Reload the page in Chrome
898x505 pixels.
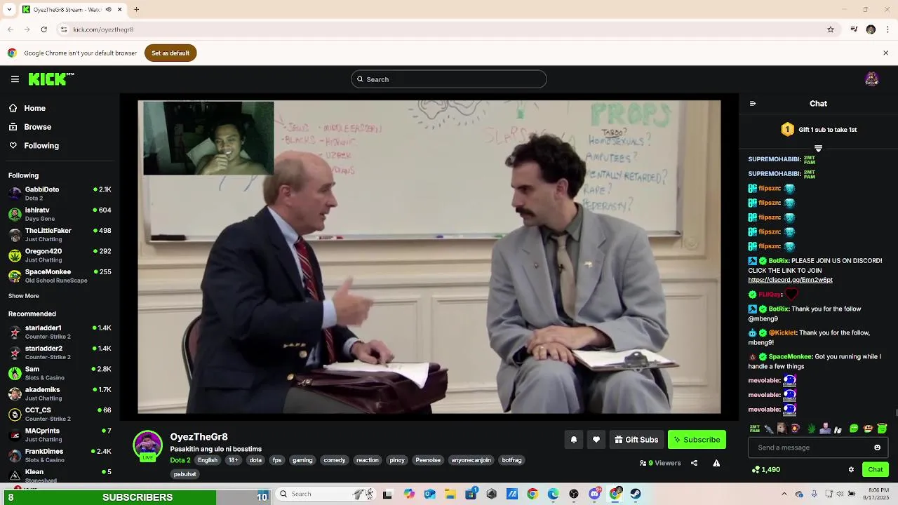(43, 29)
